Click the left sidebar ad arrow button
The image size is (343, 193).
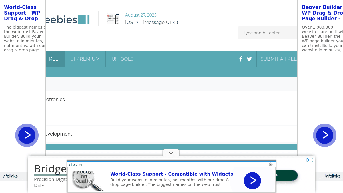(x=27, y=135)
